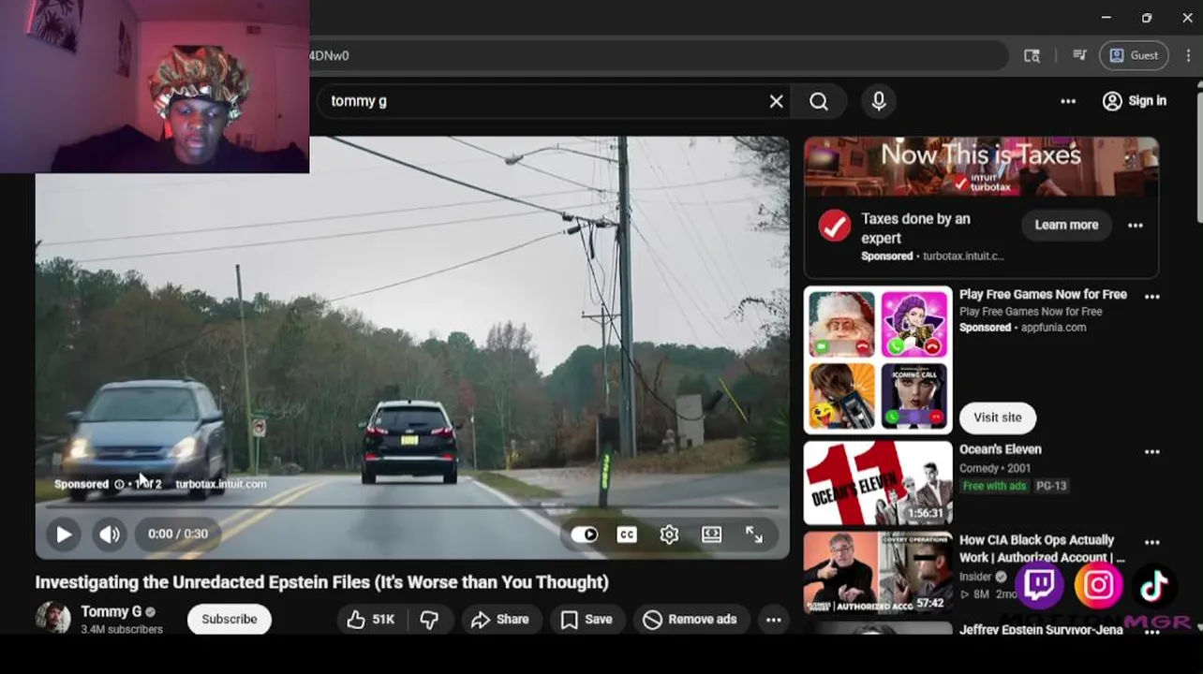This screenshot has width=1203, height=674.
Task: Open the 'How CIA Black Ops Actually Work' video title
Action: pyautogui.click(x=1042, y=549)
